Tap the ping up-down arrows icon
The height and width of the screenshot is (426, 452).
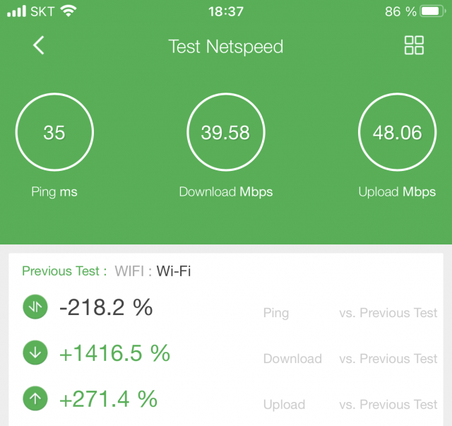click(35, 307)
